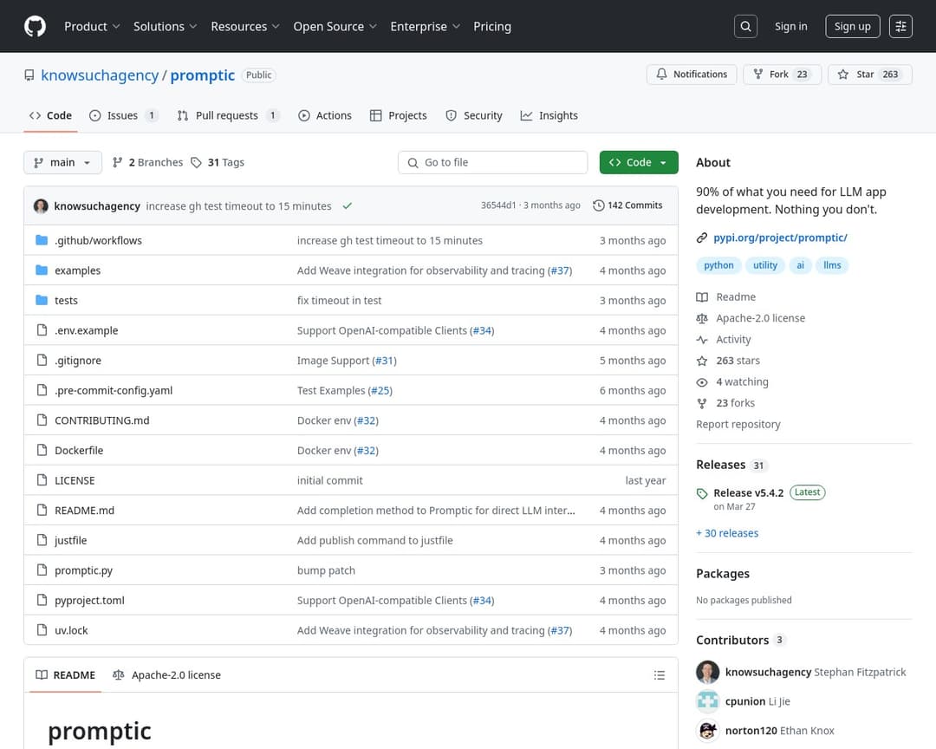Screen dimensions: 936x749
Task: Click the Sign up button
Action: [x=853, y=26]
